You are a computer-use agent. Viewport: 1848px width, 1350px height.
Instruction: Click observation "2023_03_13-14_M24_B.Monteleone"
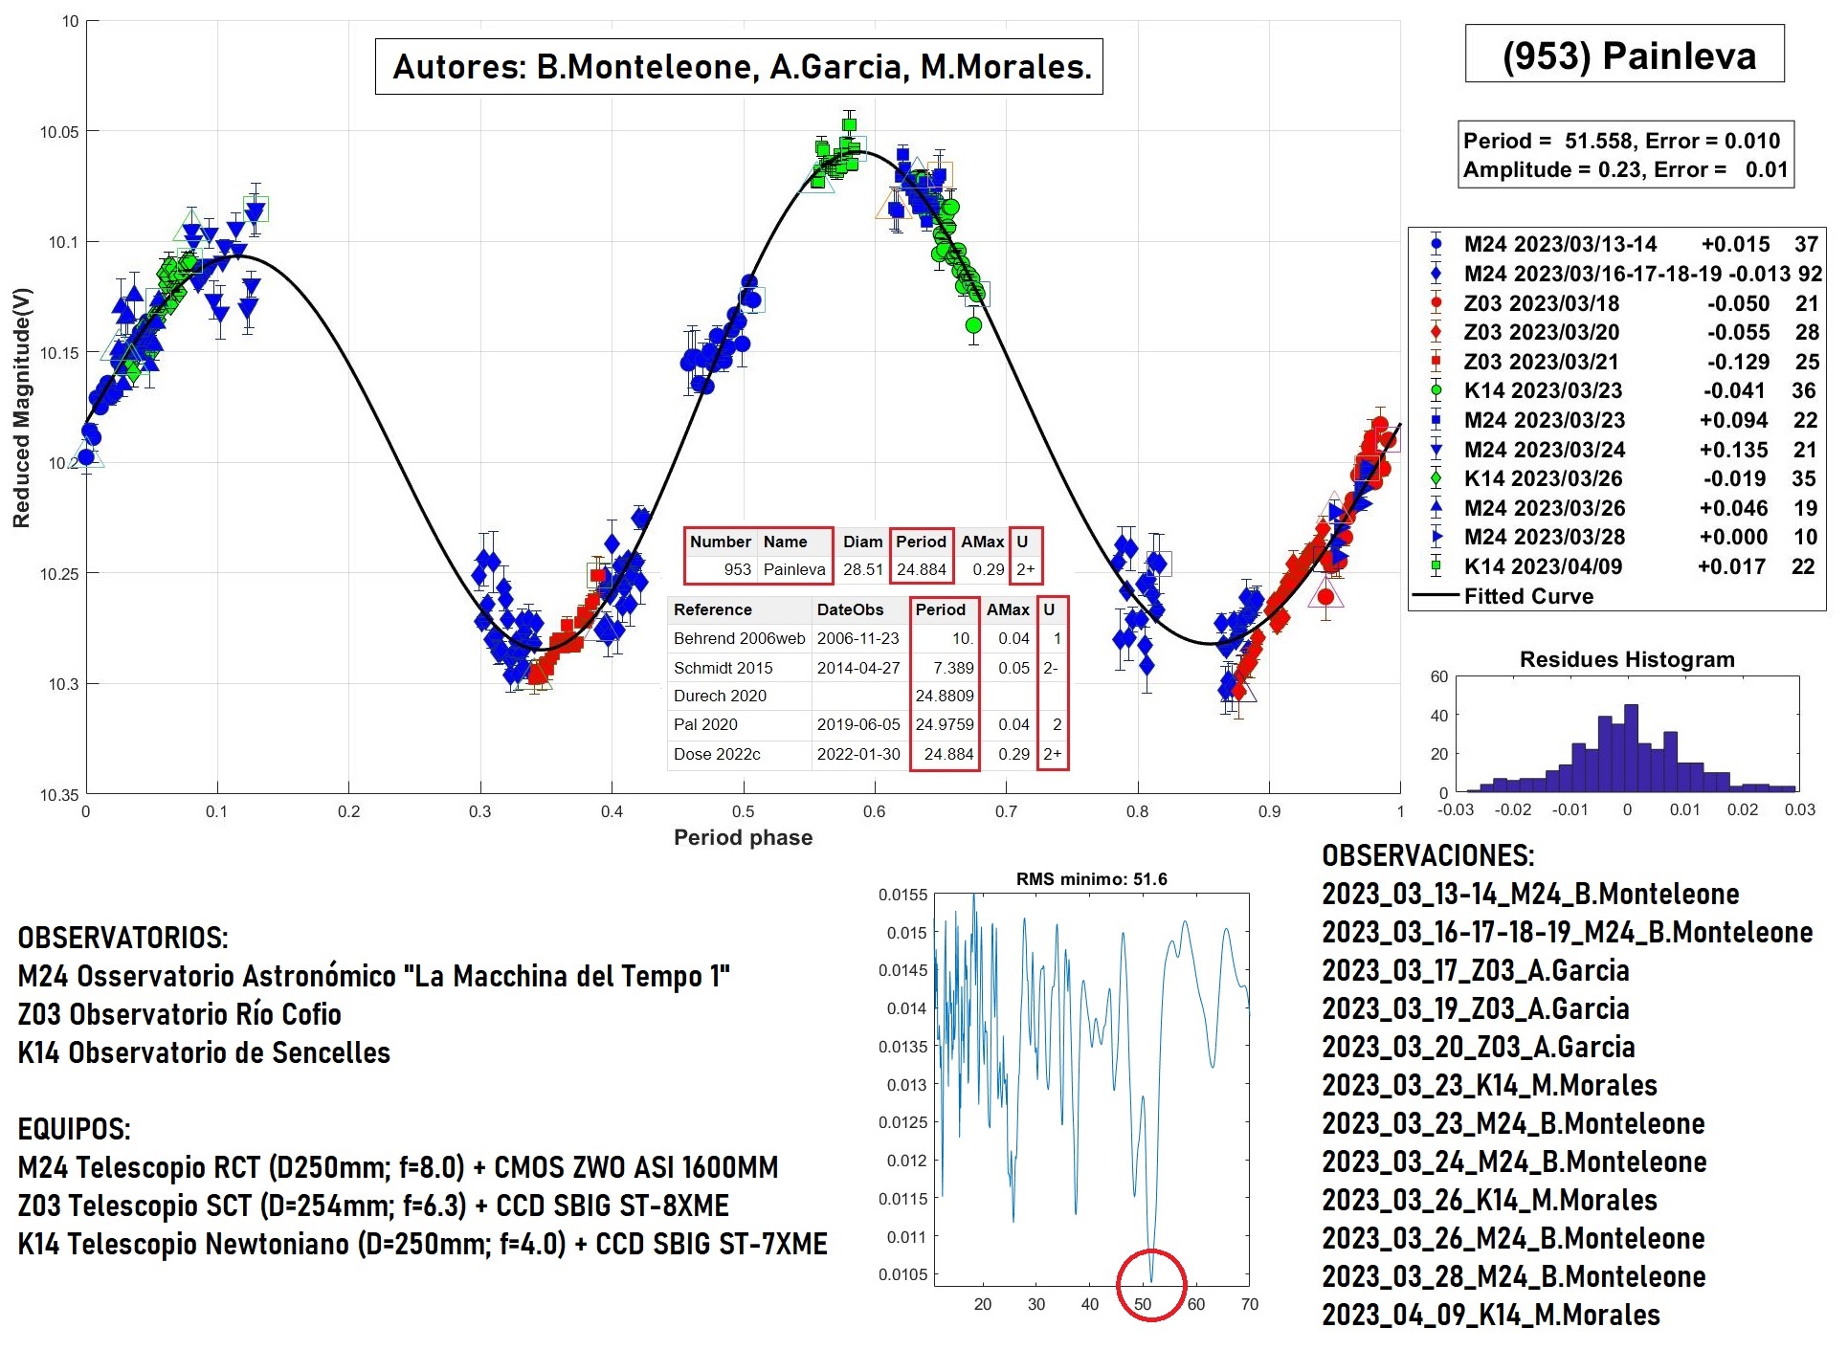pyautogui.click(x=1530, y=894)
